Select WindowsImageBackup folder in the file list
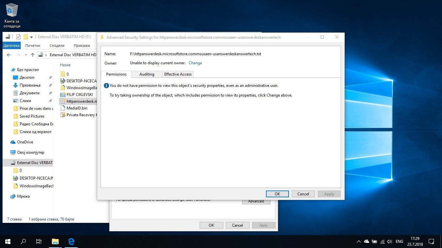The height and width of the screenshot is (248, 442). (79, 88)
